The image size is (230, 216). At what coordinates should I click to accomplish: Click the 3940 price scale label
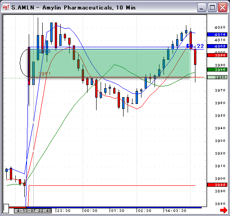(220, 128)
